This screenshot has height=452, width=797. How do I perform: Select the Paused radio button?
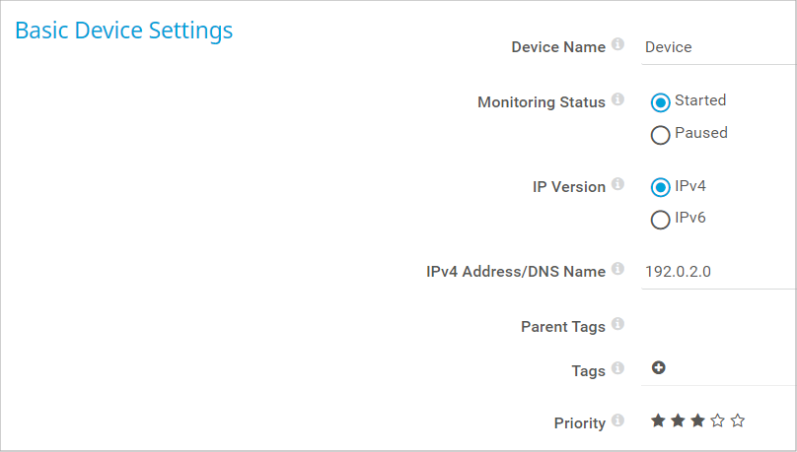coord(660,135)
